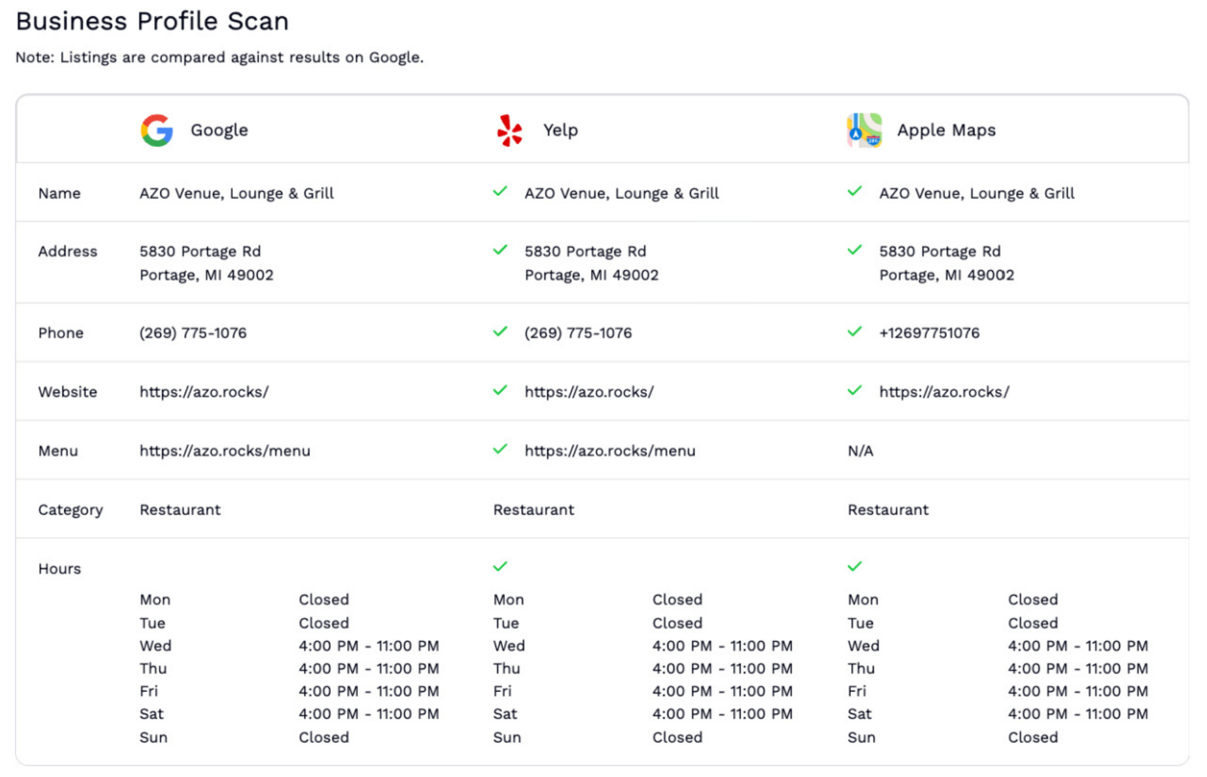Click the Apple Maps website match checkmark

coord(855,390)
